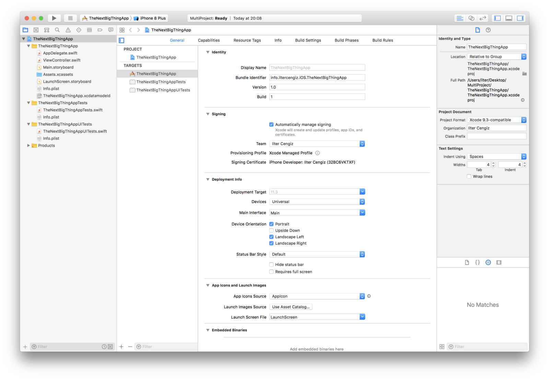Switch to the Build Rules tab

[x=383, y=40]
